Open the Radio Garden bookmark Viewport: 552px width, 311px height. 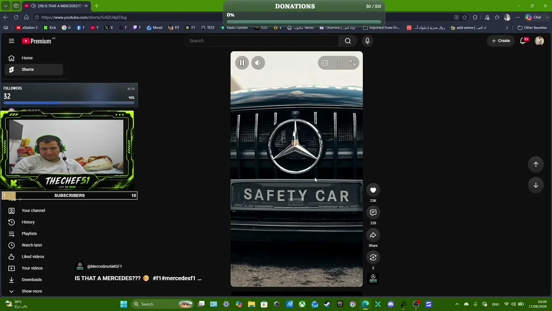pos(234,28)
